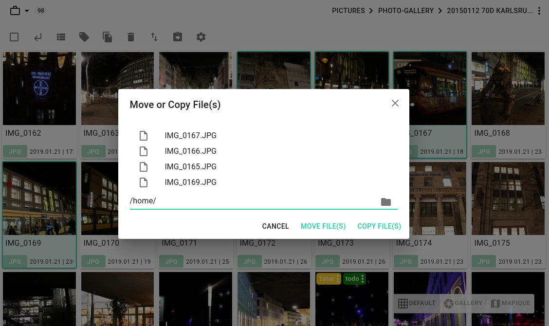Open folder browser icon in path field
The width and height of the screenshot is (549, 326).
386,202
